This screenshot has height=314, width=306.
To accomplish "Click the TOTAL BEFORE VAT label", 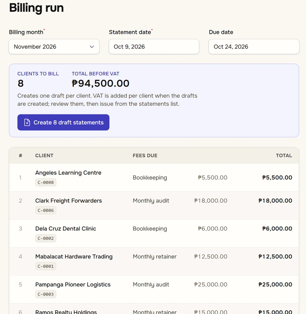I will click(x=96, y=74).
